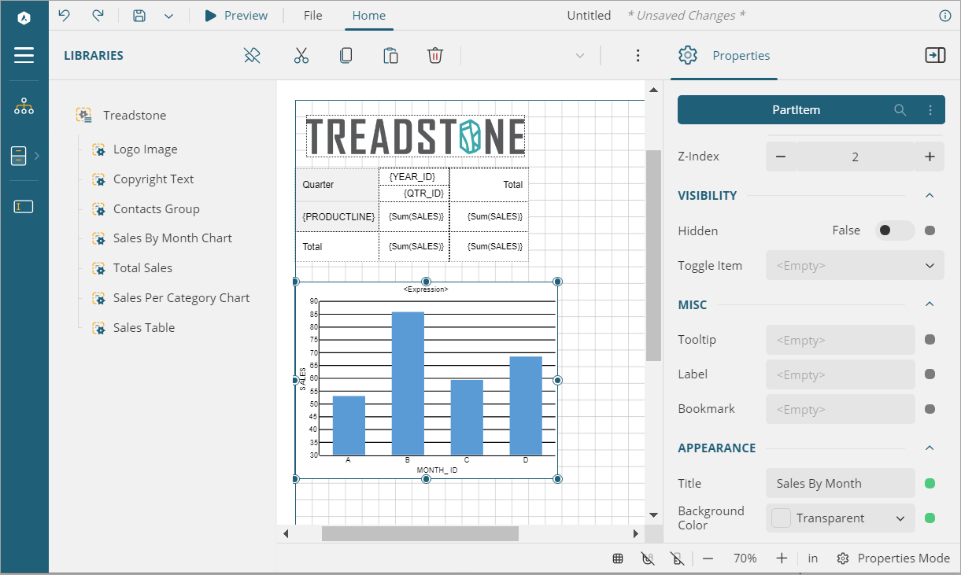This screenshot has width=961, height=575.
Task: Cut the selected item with scissors
Action: (301, 55)
